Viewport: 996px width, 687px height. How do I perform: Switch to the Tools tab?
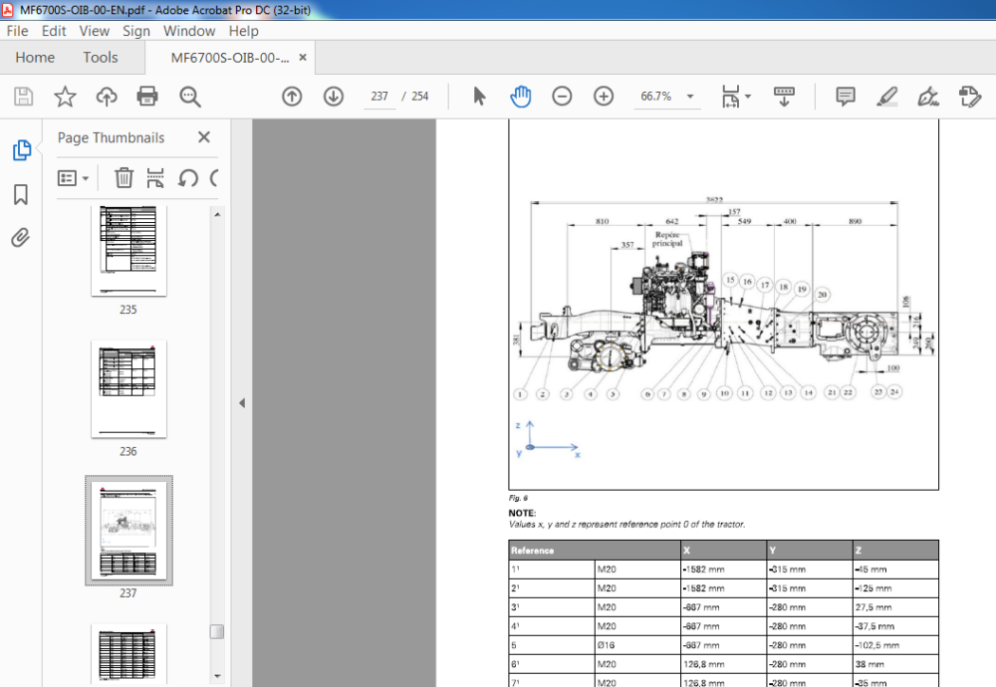(101, 58)
